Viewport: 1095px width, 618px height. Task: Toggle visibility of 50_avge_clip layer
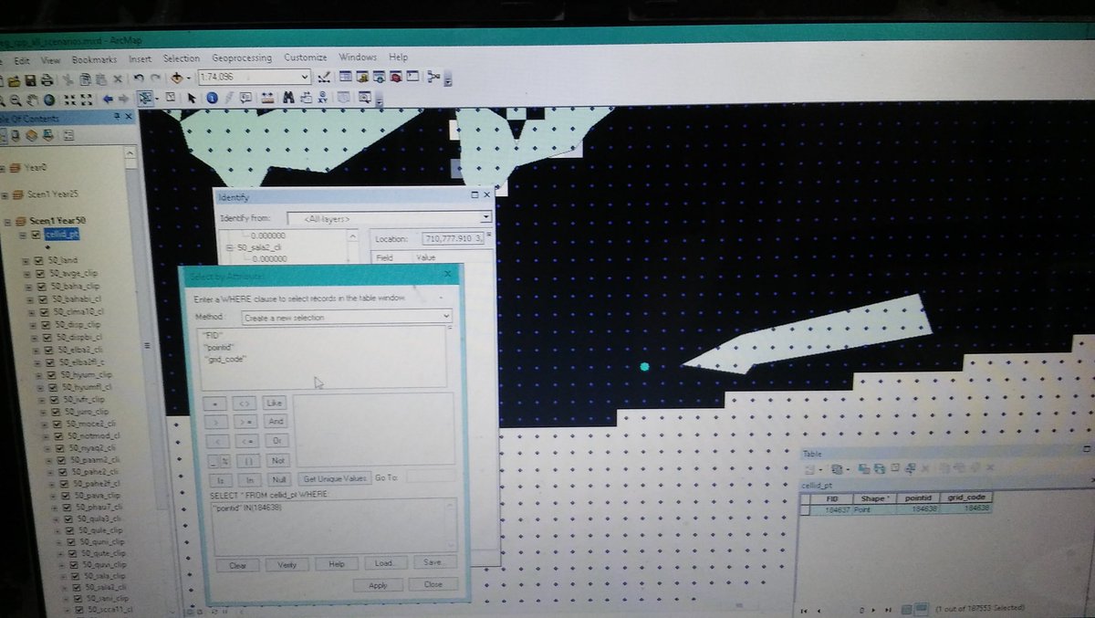[x=40, y=273]
